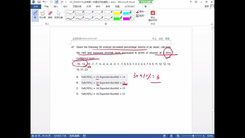The image size is (245, 138).
Task: Pick the cyan highlighter swatch
Action: (x=127, y=13)
